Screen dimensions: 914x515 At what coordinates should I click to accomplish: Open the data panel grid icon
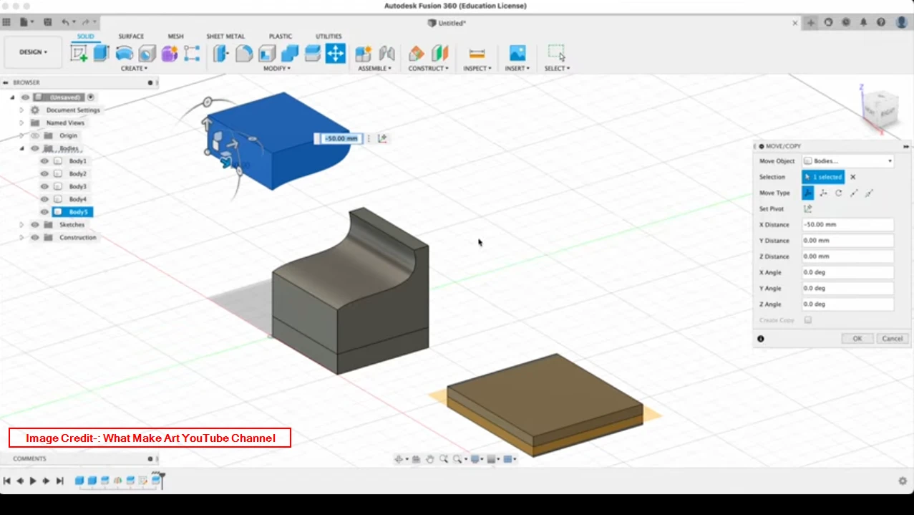[6, 22]
